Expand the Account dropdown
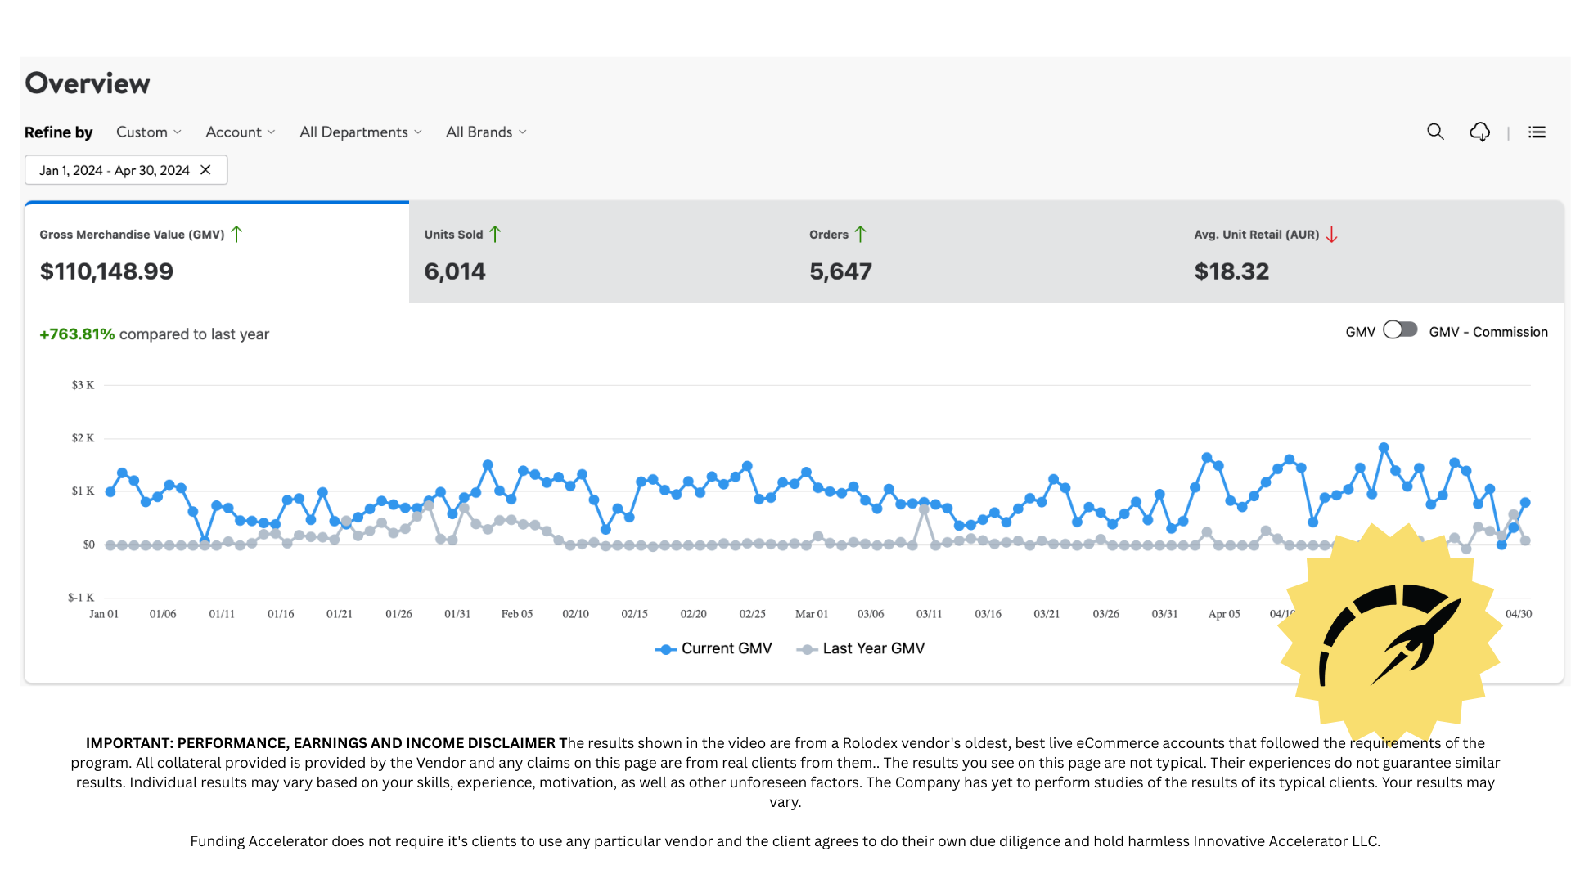The width and height of the screenshot is (1571, 883). click(240, 132)
